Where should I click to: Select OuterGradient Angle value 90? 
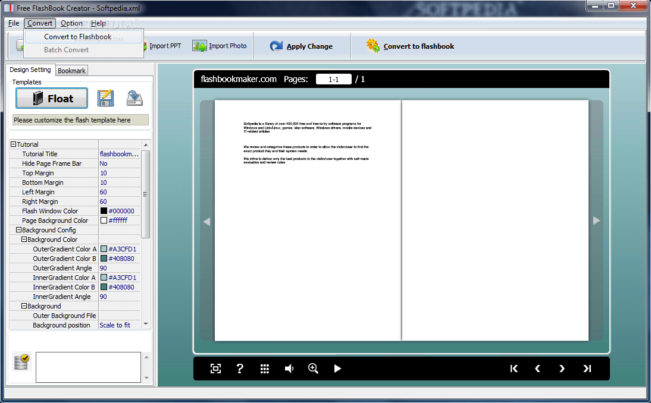(119, 268)
